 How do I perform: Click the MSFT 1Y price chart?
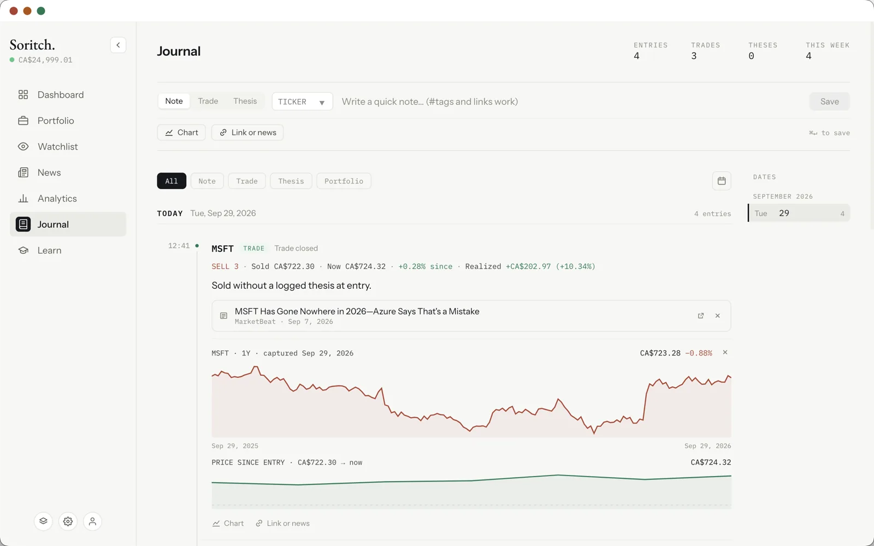pos(471,401)
